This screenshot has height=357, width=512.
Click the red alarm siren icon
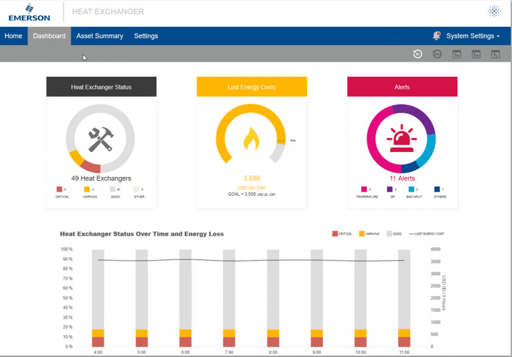(402, 139)
